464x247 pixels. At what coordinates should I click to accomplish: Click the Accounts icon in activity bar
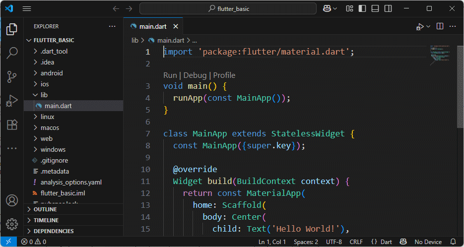pos(12,201)
